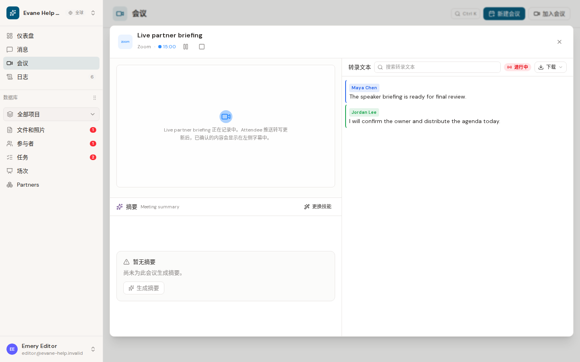This screenshot has width=580, height=362.
Task: Click the cubes icon beside Partners
Action: coord(10,185)
